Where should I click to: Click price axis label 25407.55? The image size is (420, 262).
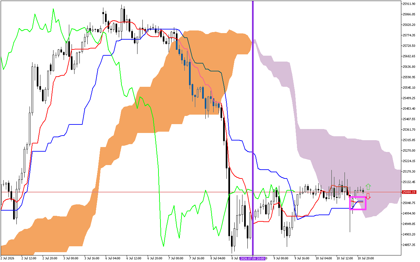click(x=409, y=119)
